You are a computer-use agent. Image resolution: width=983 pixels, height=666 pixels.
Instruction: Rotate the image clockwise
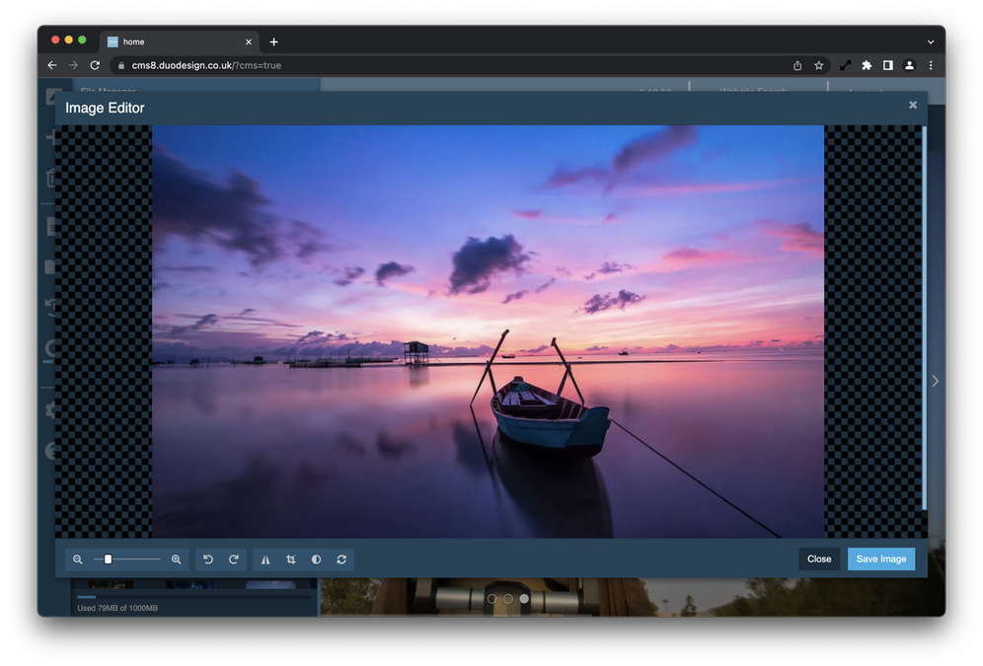coord(234,559)
